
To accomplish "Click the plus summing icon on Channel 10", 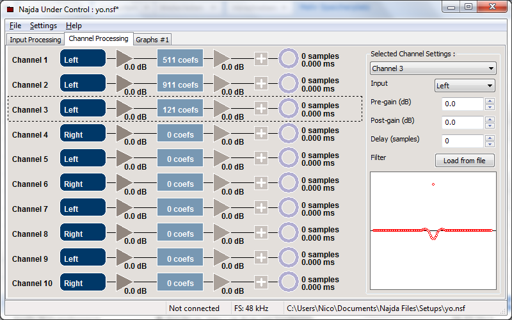I will pyautogui.click(x=261, y=282).
